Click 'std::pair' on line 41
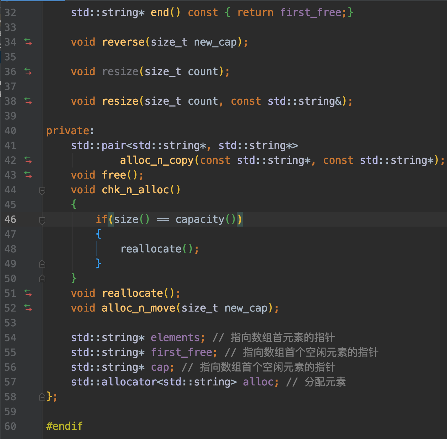The image size is (447, 439). point(98,145)
